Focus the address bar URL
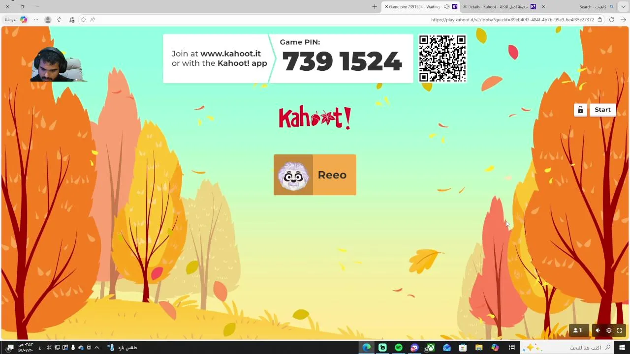Screen dimensions: 630x354 (x=512, y=20)
